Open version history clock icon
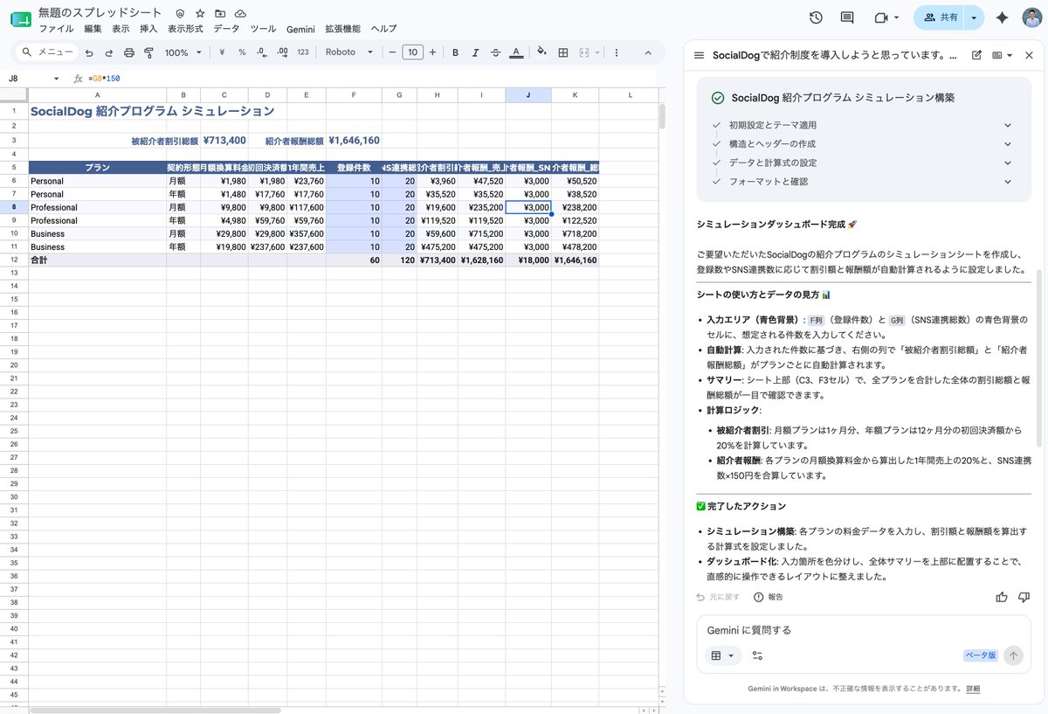This screenshot has width=1048, height=714. (x=816, y=17)
